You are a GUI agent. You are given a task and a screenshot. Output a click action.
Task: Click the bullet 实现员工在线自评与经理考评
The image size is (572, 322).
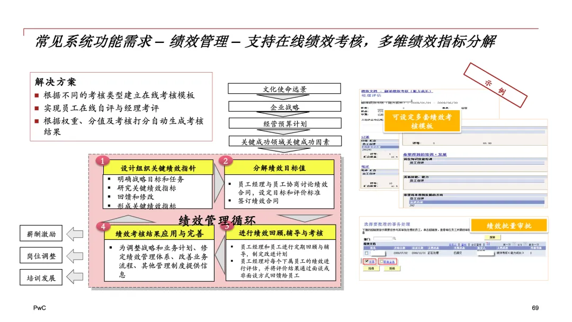(x=101, y=108)
